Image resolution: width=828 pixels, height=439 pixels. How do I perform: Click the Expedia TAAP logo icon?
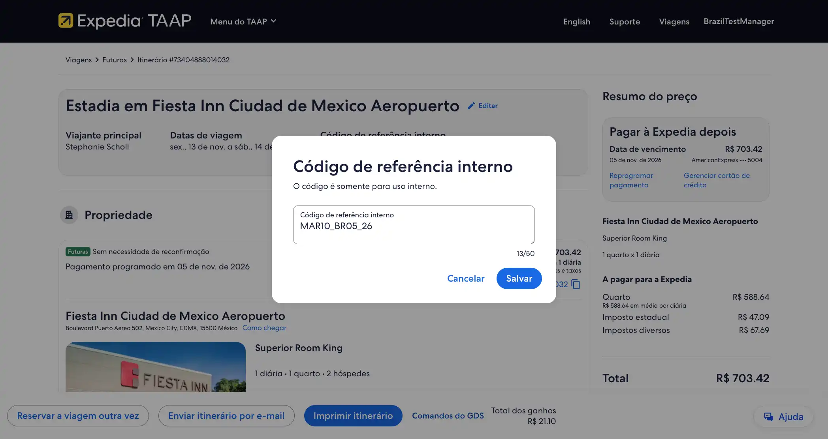coord(66,21)
